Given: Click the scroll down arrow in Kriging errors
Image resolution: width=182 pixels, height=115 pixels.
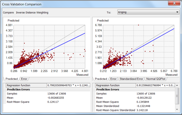Looking at the screenshot, I should coord(177,109).
